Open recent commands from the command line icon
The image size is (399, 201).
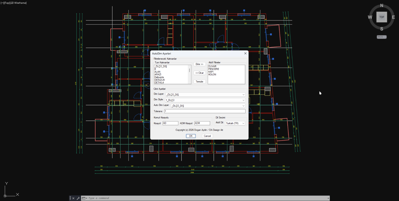(x=85, y=198)
